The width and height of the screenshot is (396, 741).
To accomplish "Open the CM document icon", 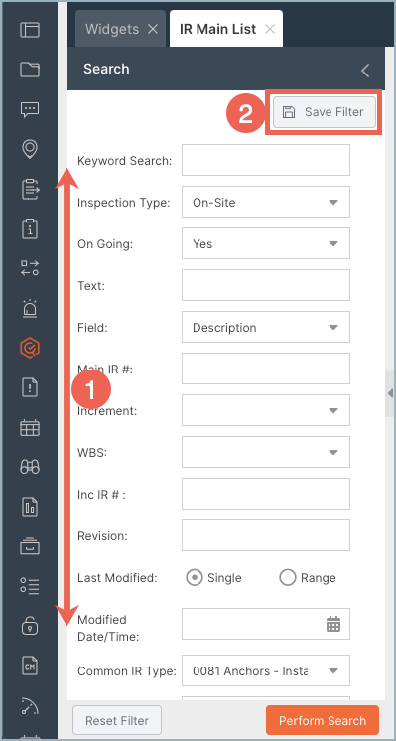I will [x=30, y=666].
